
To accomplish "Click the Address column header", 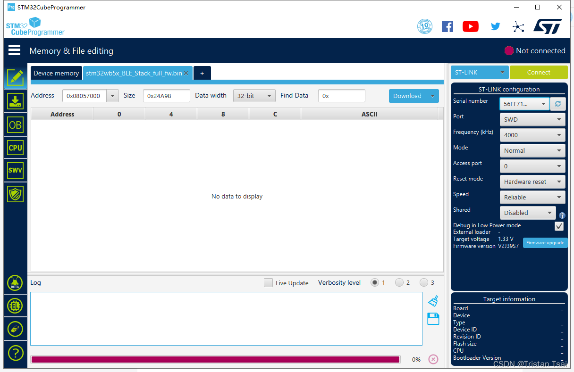I will [62, 114].
